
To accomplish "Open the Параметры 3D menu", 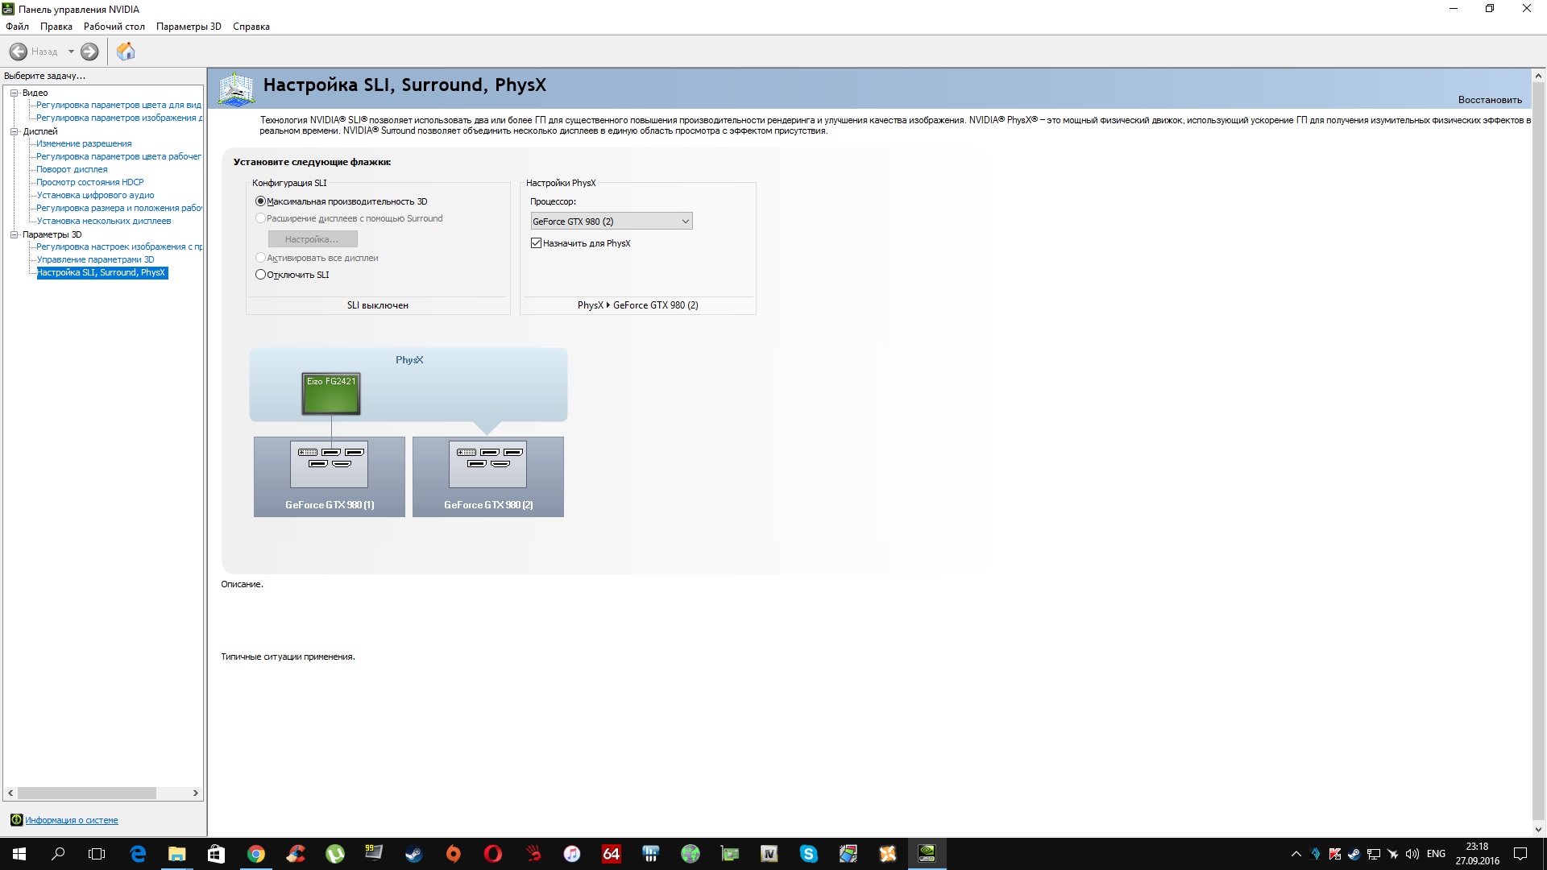I will [189, 27].
